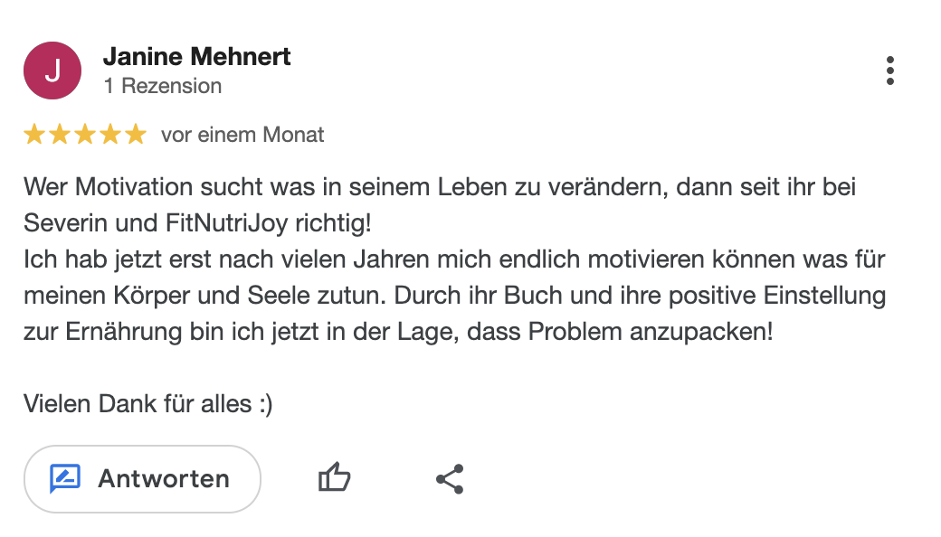Click the "vor einem Monat" timestamp
Screen dimensions: 941x537
coord(242,136)
